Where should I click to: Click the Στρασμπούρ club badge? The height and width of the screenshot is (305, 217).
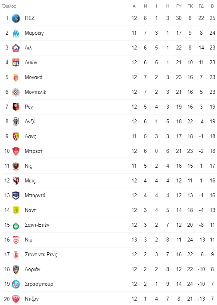tap(16, 284)
